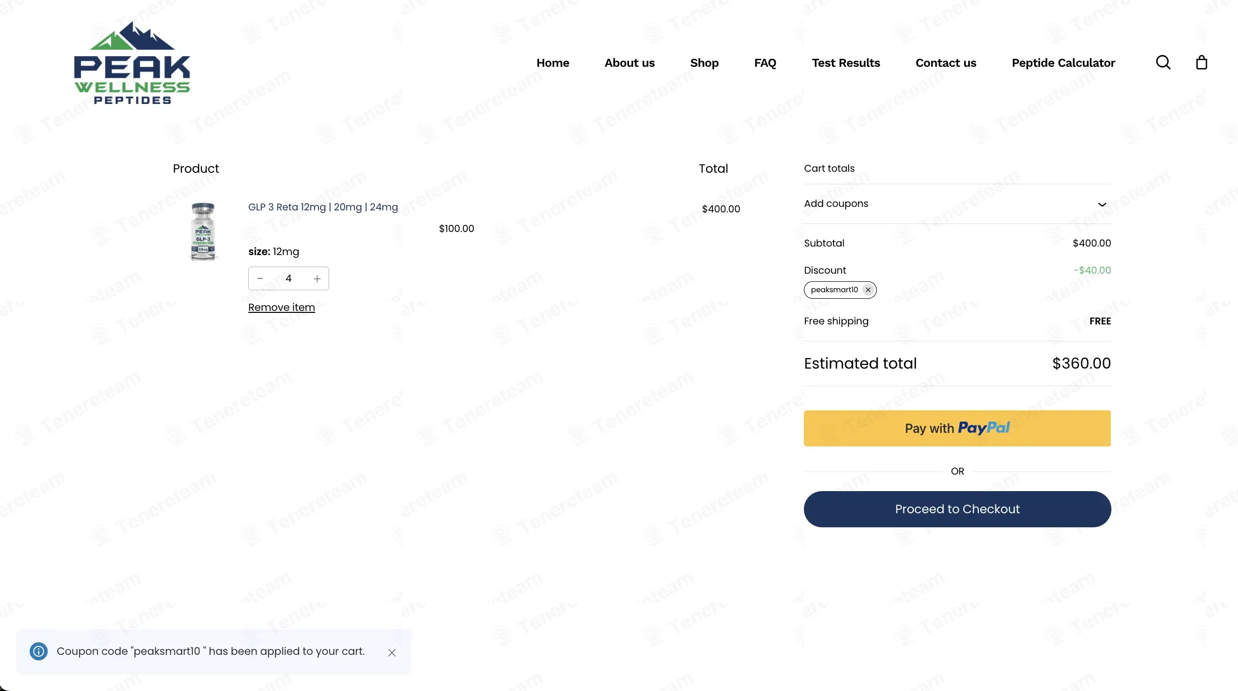Screen dimensions: 1238x691
Task: Open GLP 3 Reta product link
Action: pos(323,207)
